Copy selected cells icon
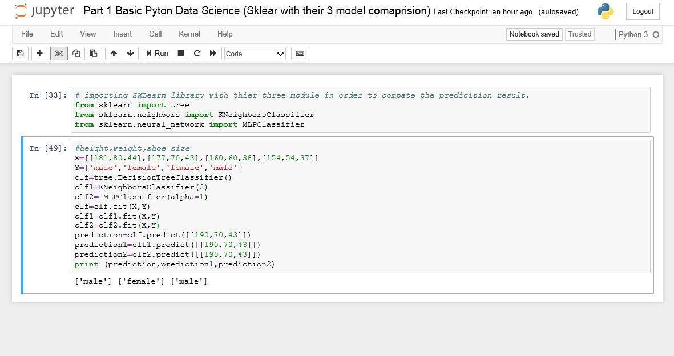Viewport: 674px width, 356px height. tap(76, 54)
